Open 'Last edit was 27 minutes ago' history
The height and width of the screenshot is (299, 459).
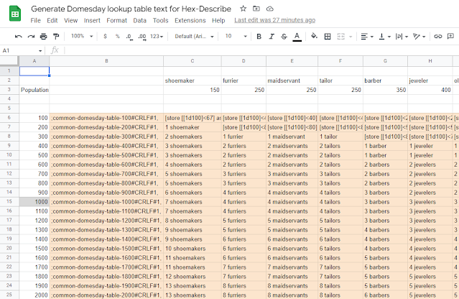point(274,20)
